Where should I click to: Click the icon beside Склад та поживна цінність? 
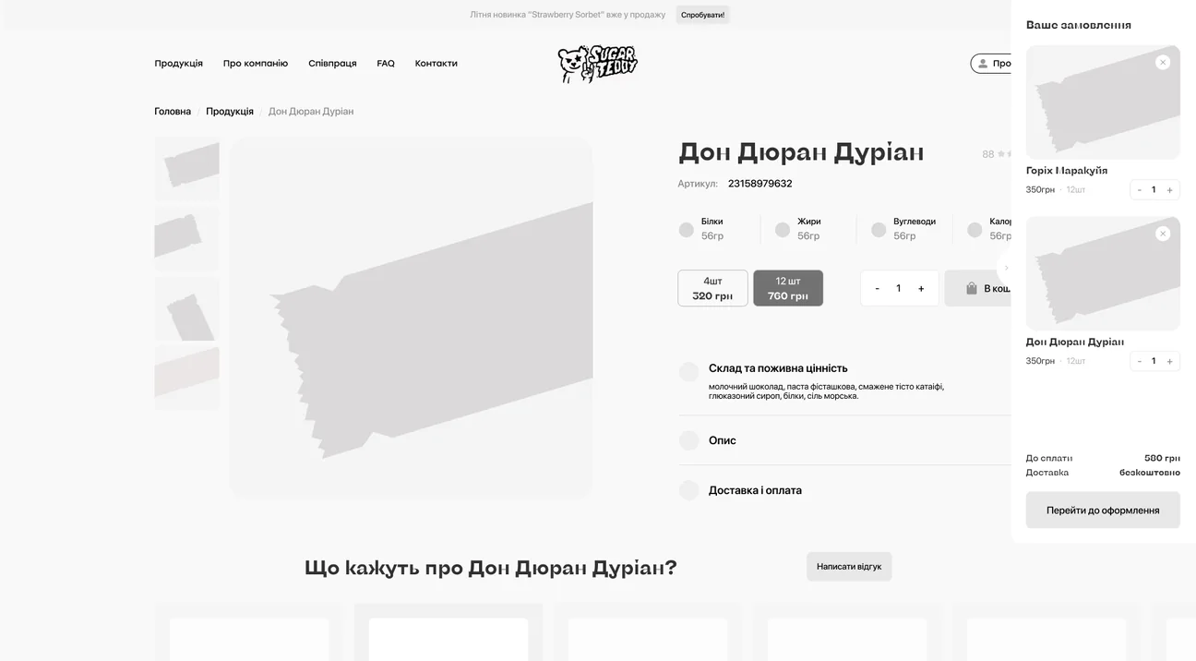(688, 372)
